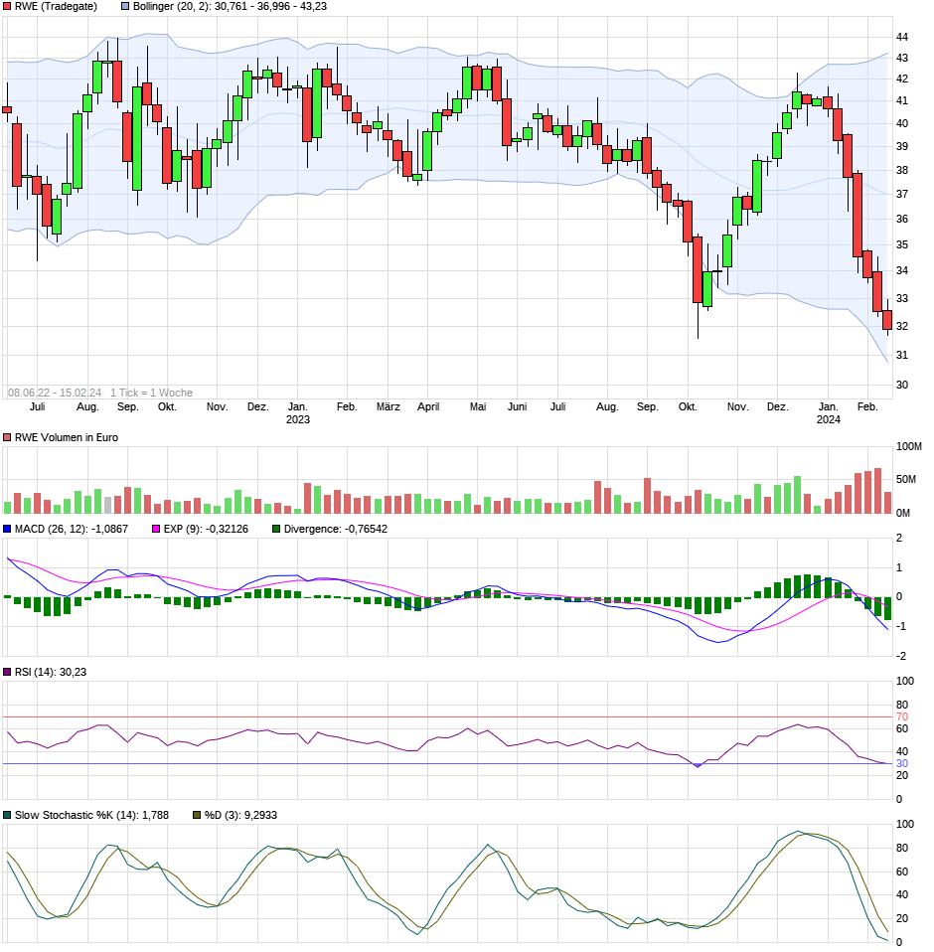Select the Slow Stochastic %K (14) legend icon
934x952 pixels.
point(7,813)
